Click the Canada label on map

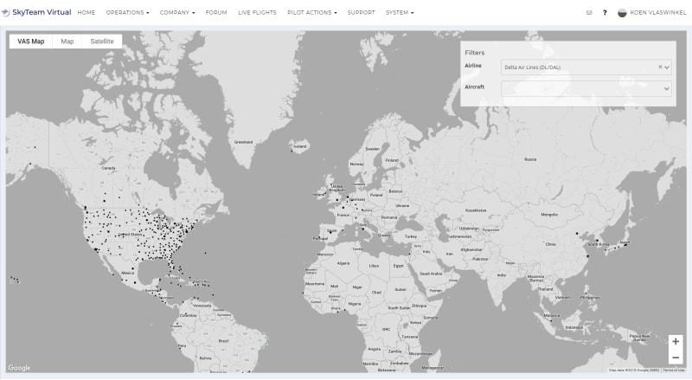pos(109,168)
